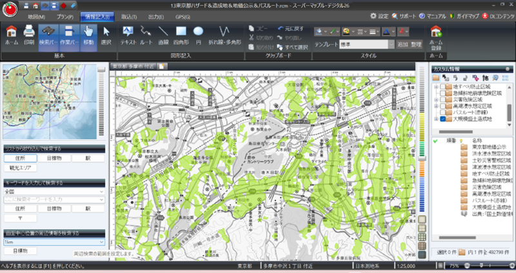This screenshot has width=516, height=273.
Task: Expand the 災害危険区域 tree node
Action: pos(436,100)
